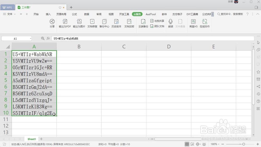The height and width of the screenshot is (147, 261).
Task: Open the 开始 ribbon tab
Action: 36,14
